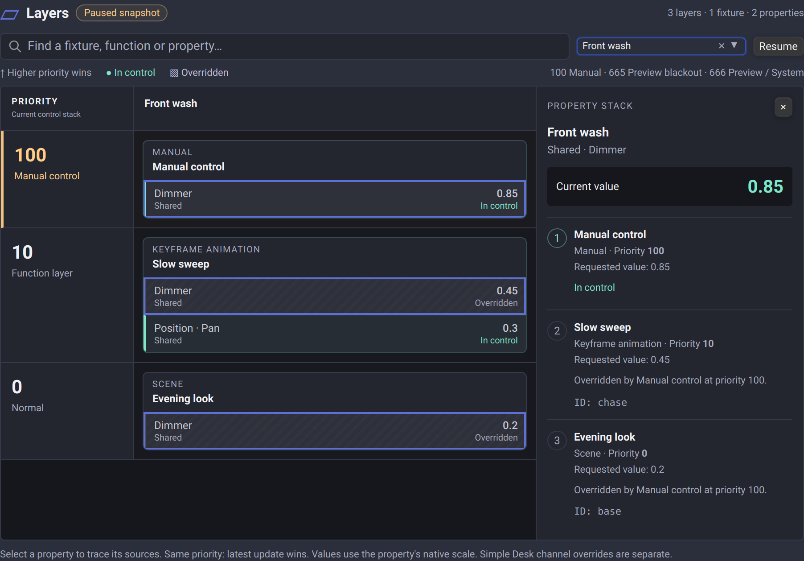Image resolution: width=804 pixels, height=561 pixels.
Task: Click the Higher priority wins legend
Action: pos(46,73)
